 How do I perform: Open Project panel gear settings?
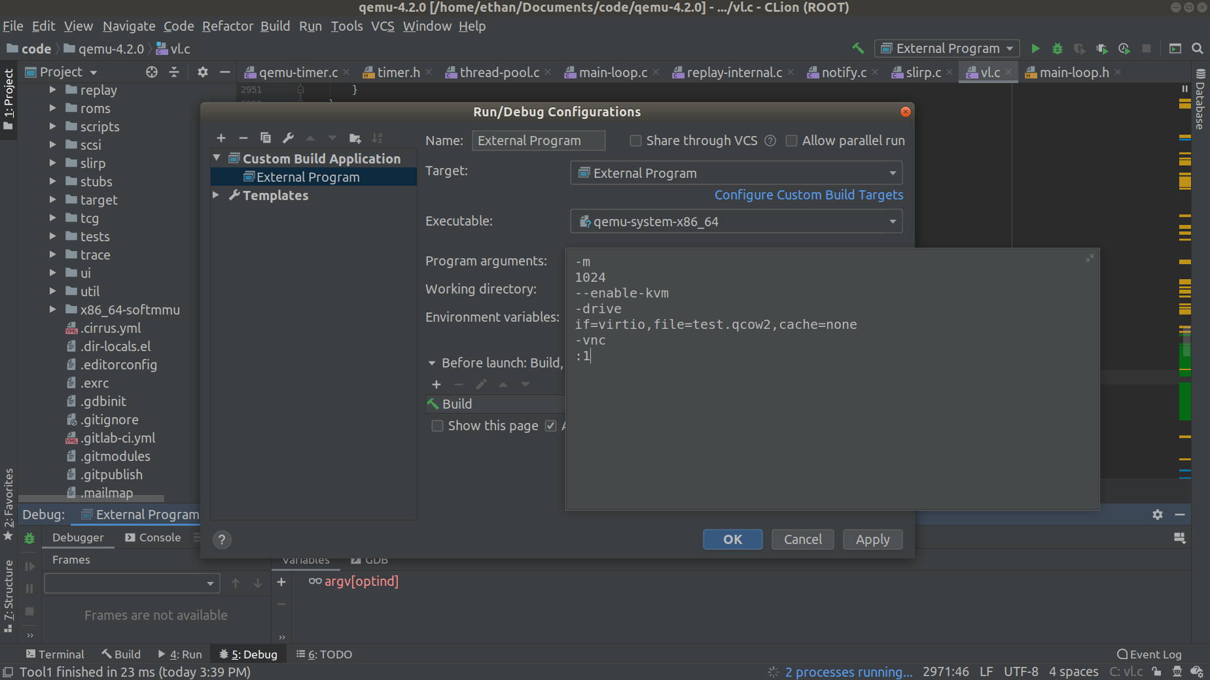(x=203, y=72)
